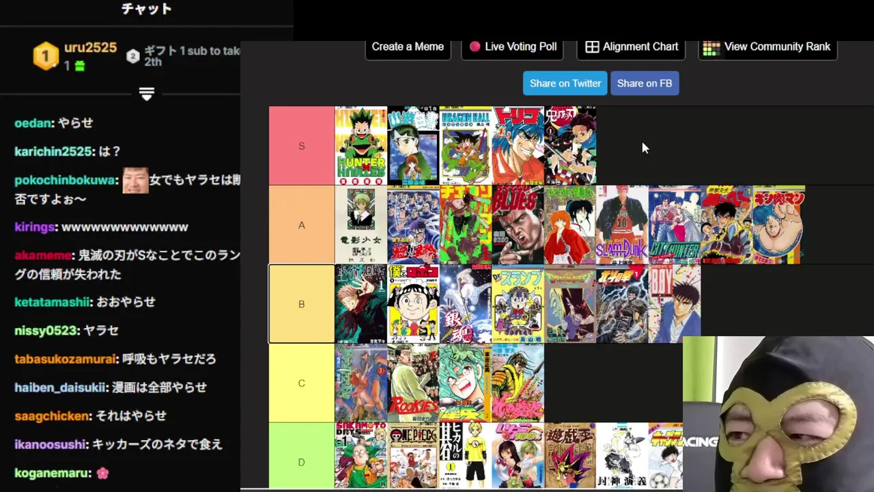Click Rookies cover in C tier
Viewport: 874px width, 492px height.
click(413, 383)
